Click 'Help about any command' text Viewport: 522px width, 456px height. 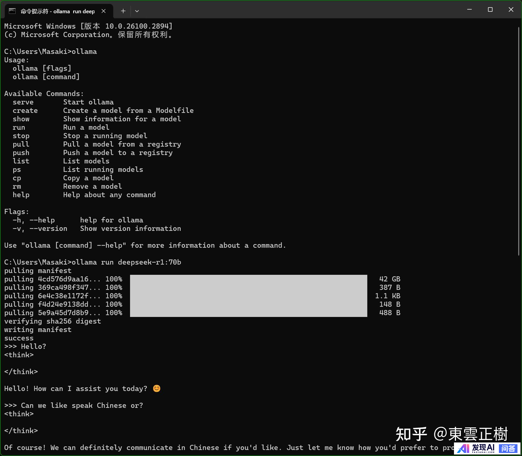click(x=109, y=195)
